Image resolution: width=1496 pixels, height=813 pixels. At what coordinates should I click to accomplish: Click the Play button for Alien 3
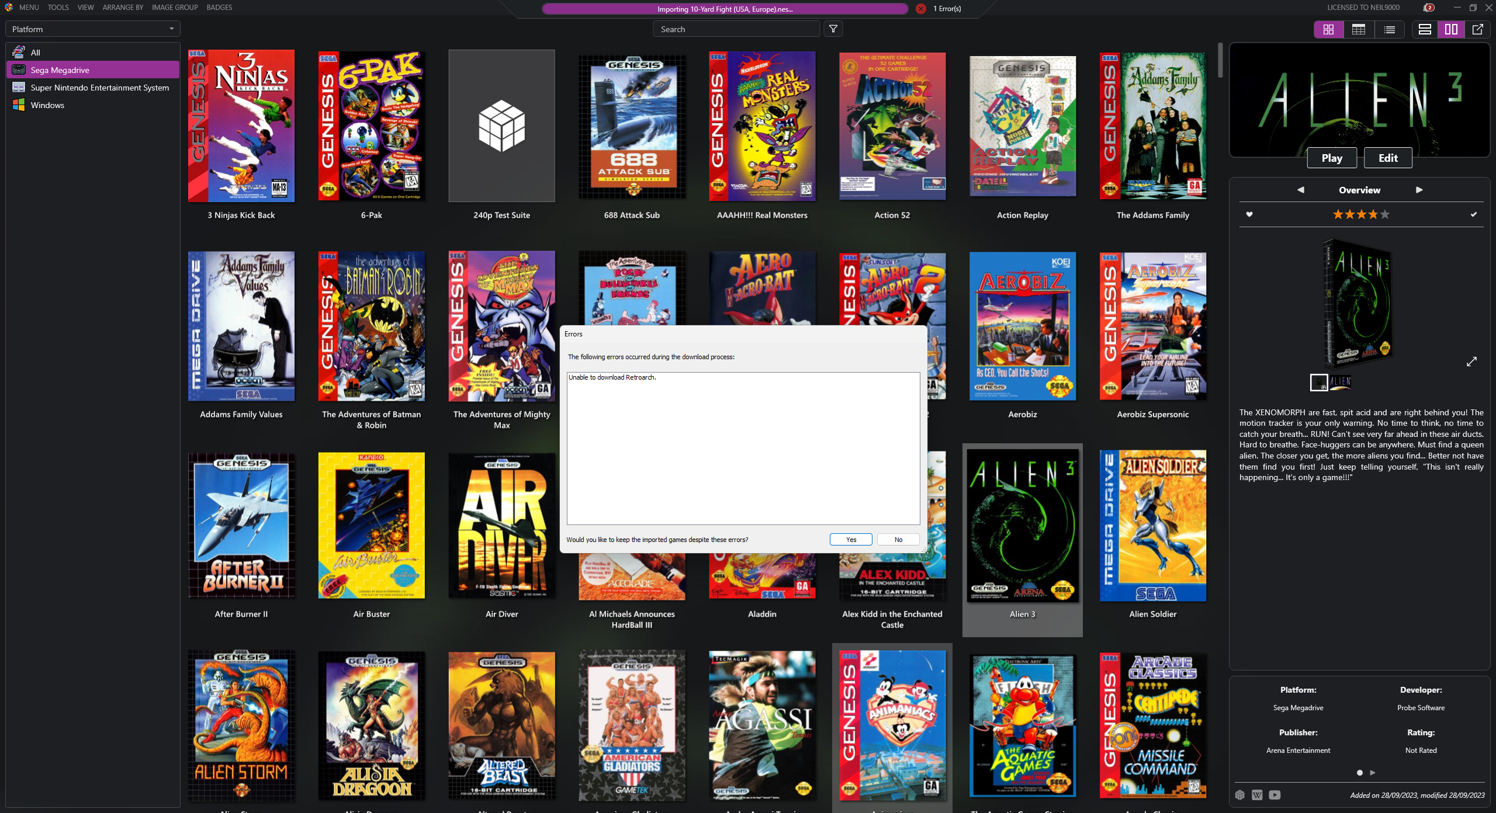(x=1332, y=158)
